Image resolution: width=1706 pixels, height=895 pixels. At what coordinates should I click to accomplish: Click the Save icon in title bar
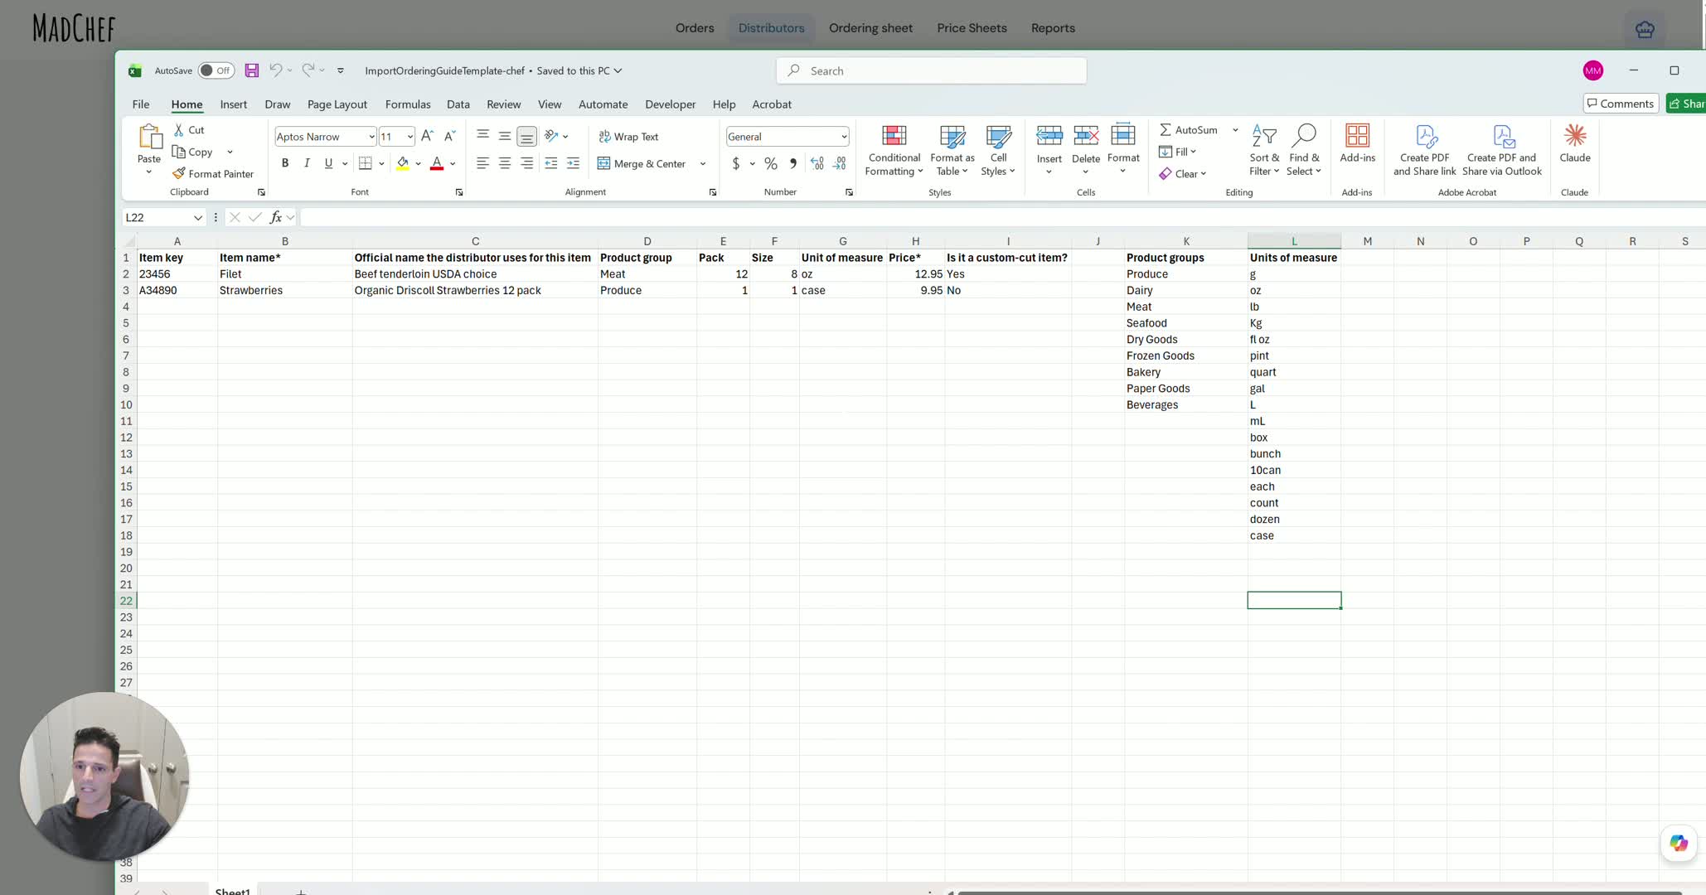(x=252, y=70)
